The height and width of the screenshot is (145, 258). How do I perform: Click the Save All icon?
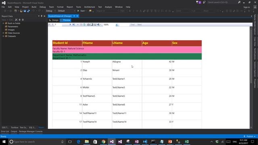pyautogui.click(x=28, y=11)
